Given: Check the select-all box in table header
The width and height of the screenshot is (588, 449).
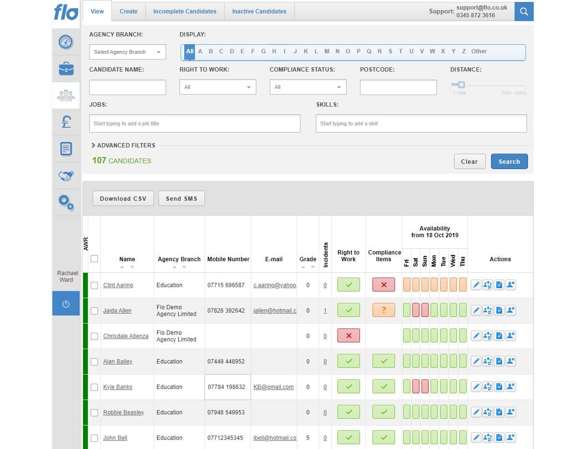Looking at the screenshot, I should click(x=94, y=258).
